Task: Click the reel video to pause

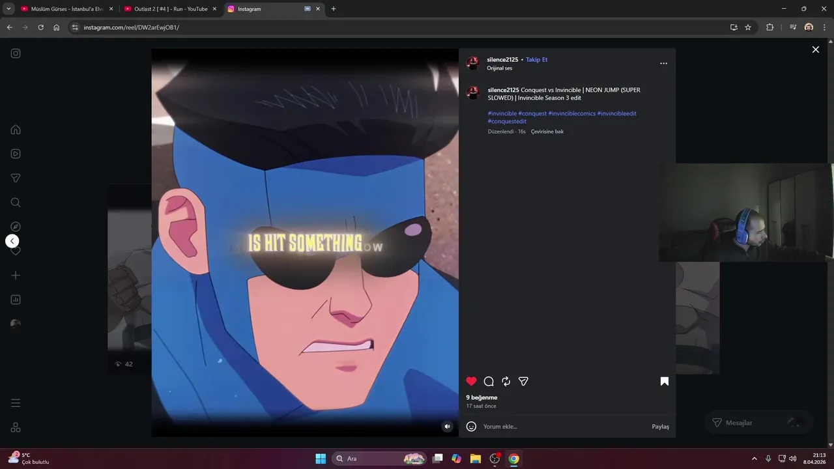Action: click(305, 242)
